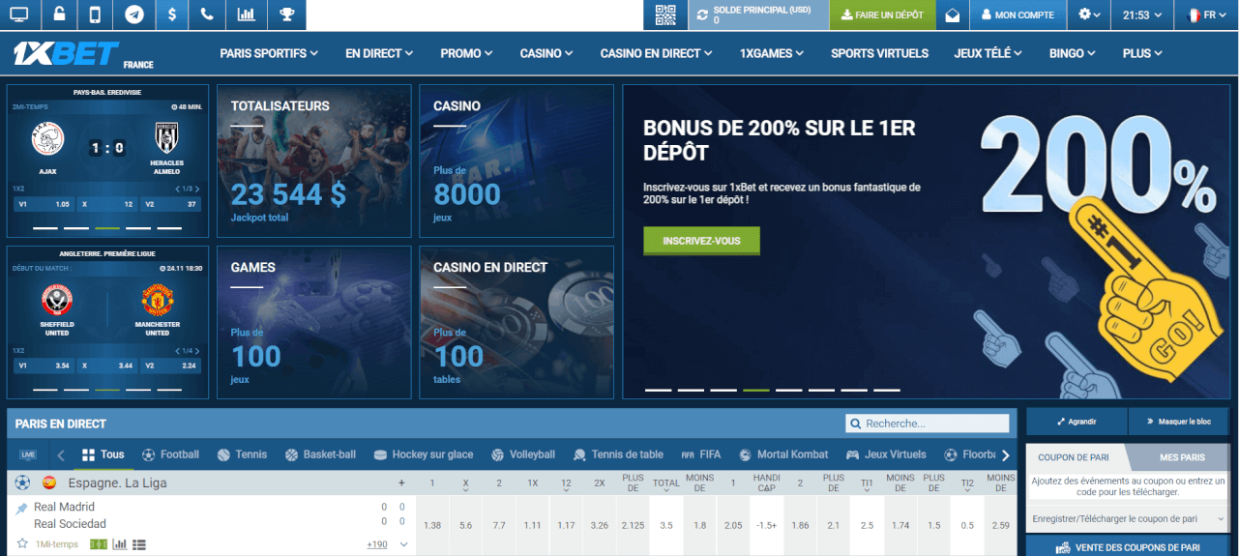The height and width of the screenshot is (556, 1239).
Task: Click the dollar payments icon
Action: (x=172, y=15)
